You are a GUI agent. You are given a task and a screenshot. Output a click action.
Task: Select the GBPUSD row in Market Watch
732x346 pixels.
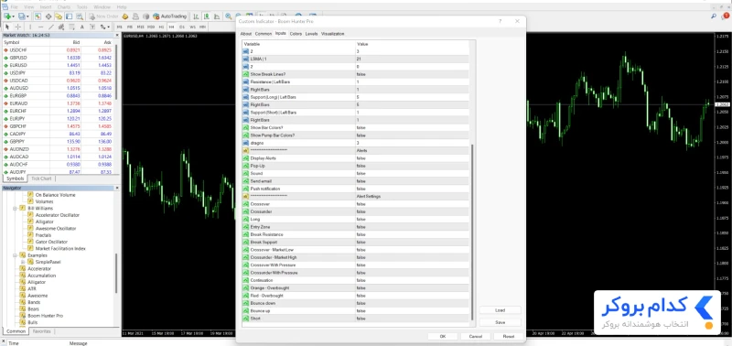pyautogui.click(x=58, y=58)
